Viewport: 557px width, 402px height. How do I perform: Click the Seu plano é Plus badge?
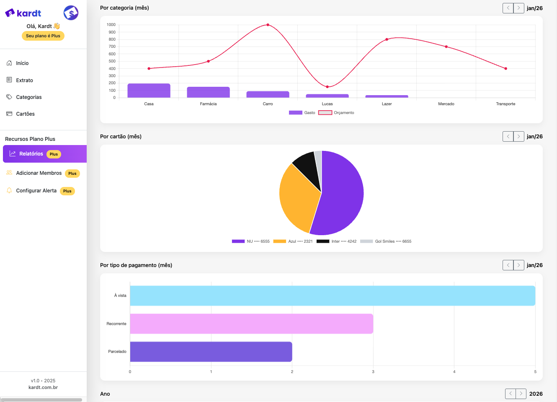coord(43,36)
